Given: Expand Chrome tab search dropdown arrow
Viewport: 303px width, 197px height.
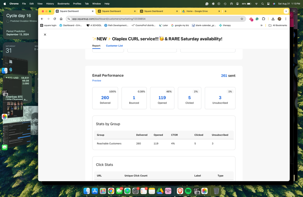Looking at the screenshot, I should point(286,11).
